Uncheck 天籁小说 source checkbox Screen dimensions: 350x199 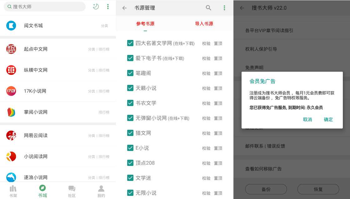pos(130,88)
